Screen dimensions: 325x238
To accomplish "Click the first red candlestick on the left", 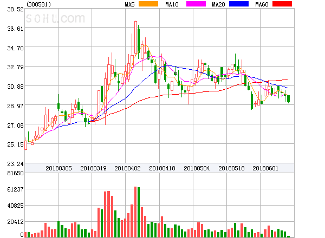I will tap(25, 144).
